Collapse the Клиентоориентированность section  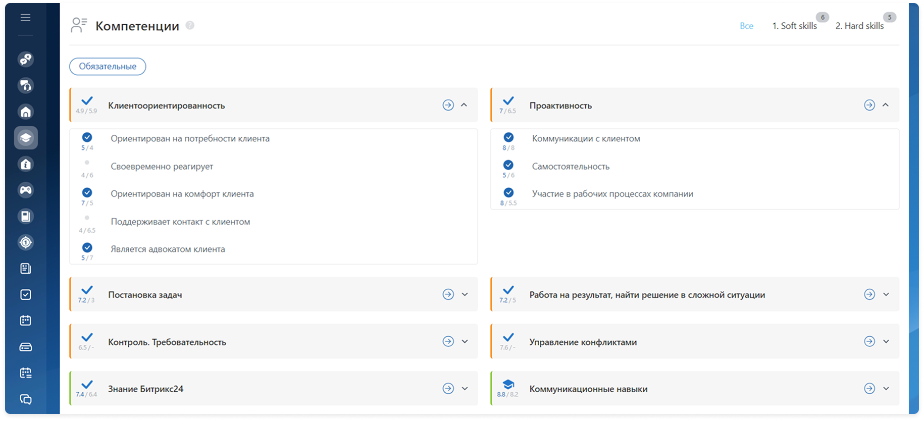(464, 105)
